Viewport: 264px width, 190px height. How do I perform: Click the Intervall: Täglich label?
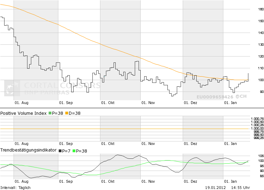[x=16, y=188]
